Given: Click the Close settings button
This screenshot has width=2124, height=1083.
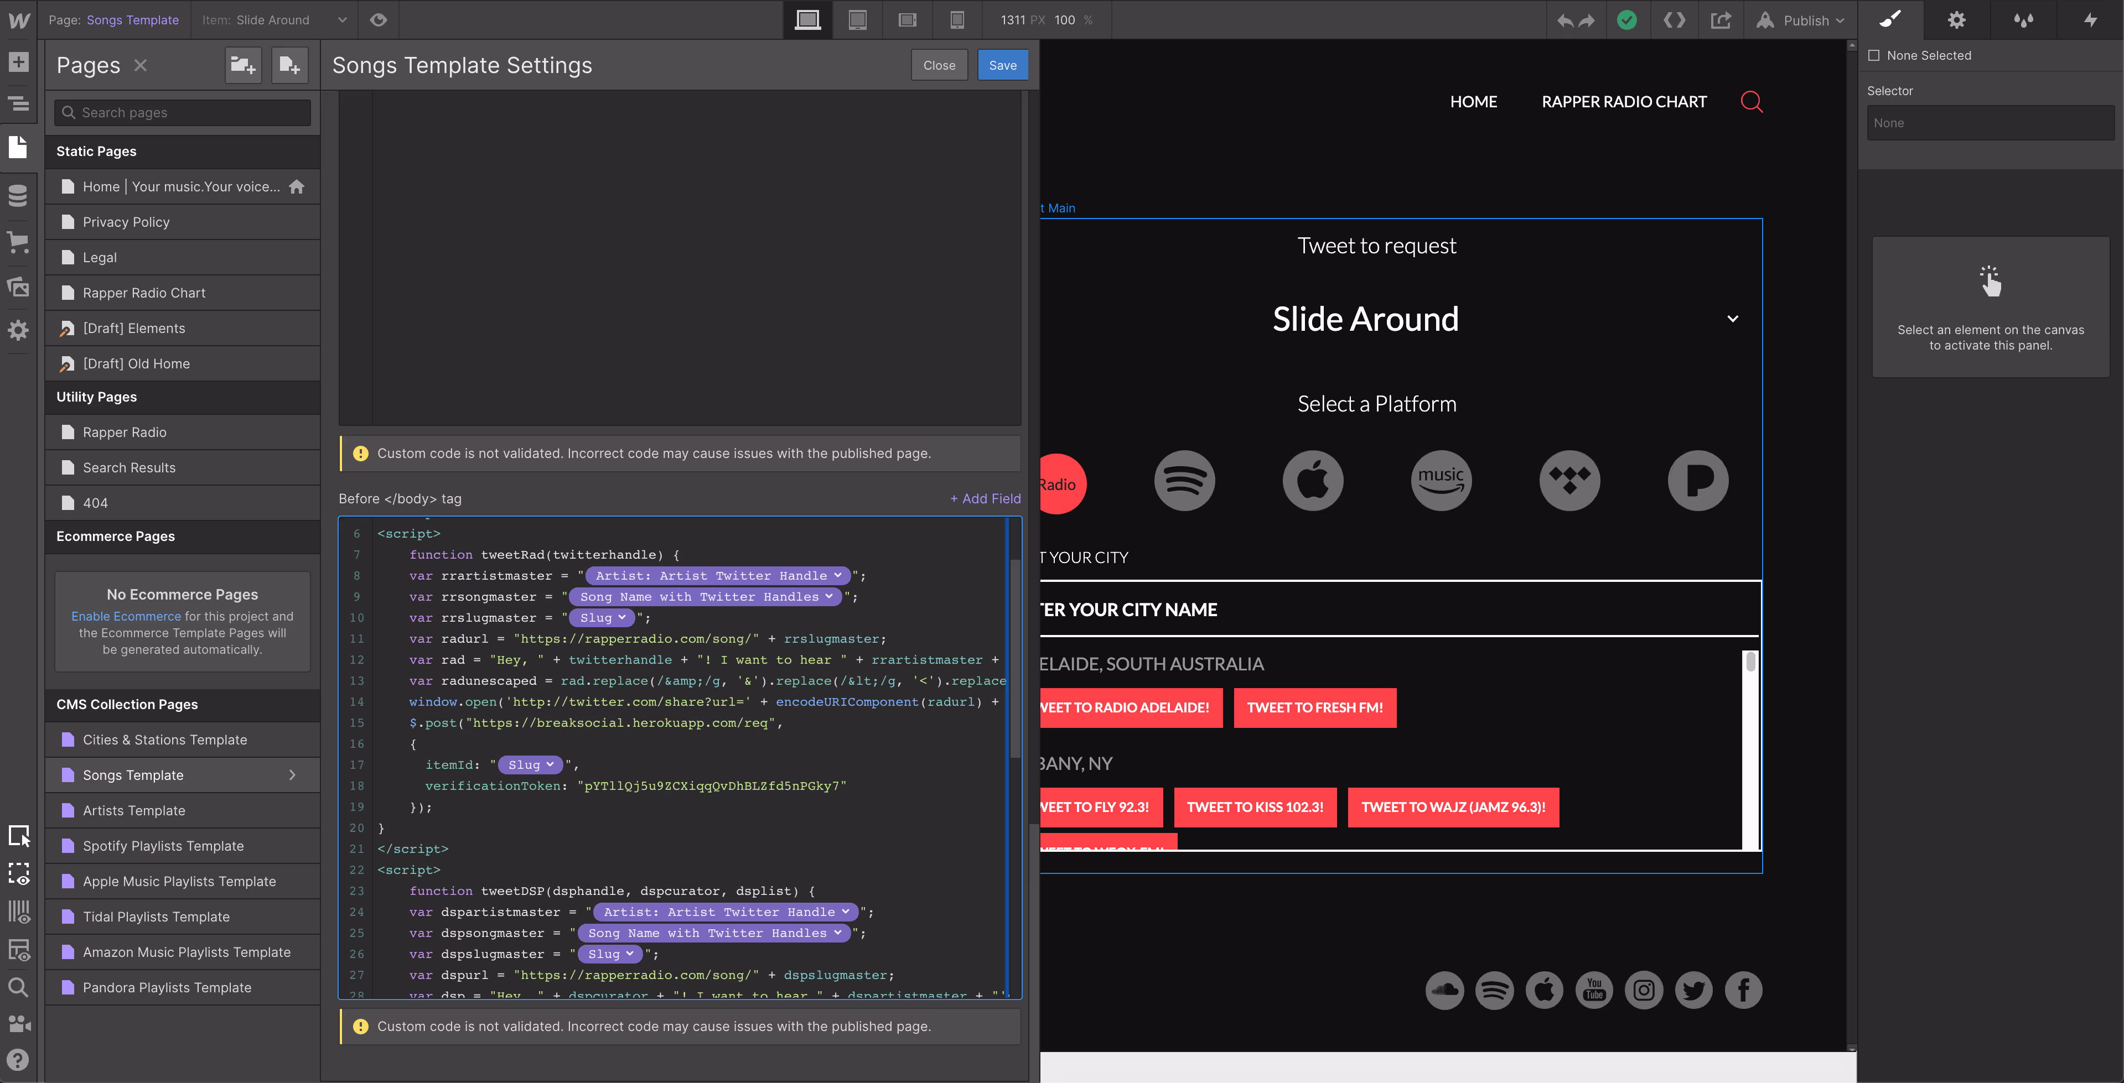Looking at the screenshot, I should click(939, 65).
